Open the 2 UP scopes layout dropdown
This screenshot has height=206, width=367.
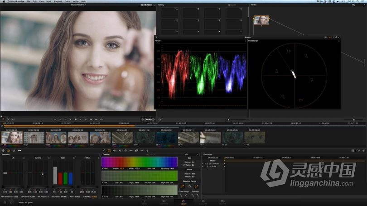336,37
